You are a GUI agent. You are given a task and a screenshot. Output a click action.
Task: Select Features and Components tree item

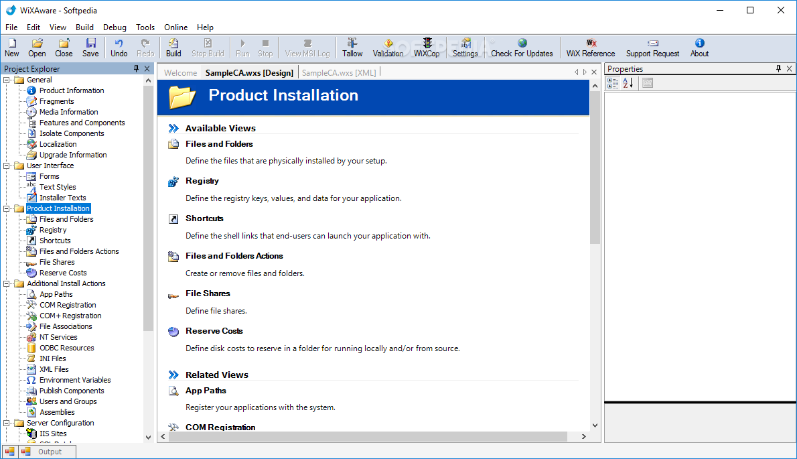82,123
